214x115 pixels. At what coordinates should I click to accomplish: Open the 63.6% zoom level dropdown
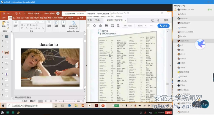[x=142, y=26]
